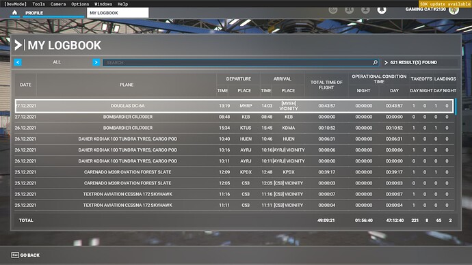Go to the home screen icon

(x=14, y=12)
